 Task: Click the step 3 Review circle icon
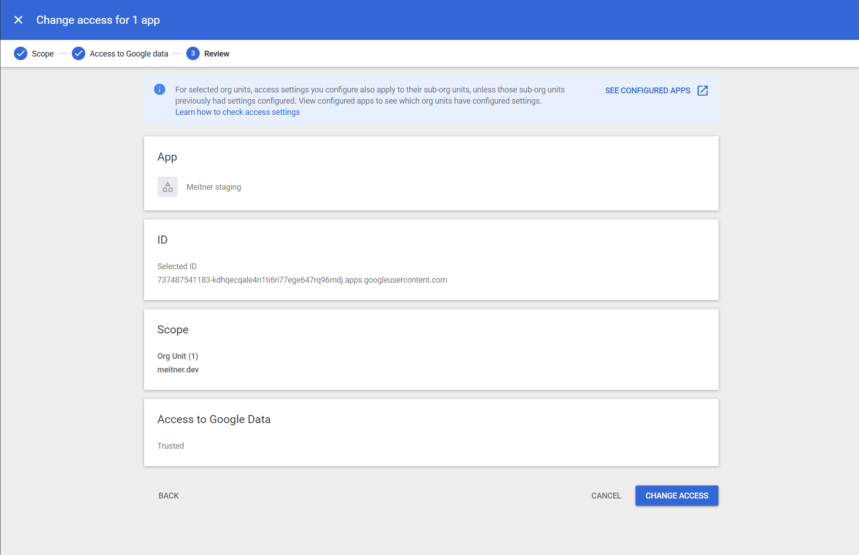pos(193,53)
